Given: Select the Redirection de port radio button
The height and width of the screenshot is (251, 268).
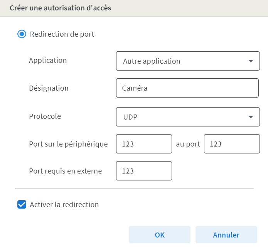Looking at the screenshot, I should [22, 34].
